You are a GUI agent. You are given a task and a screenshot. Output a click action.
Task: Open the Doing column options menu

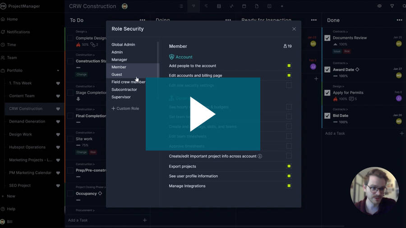(228, 20)
